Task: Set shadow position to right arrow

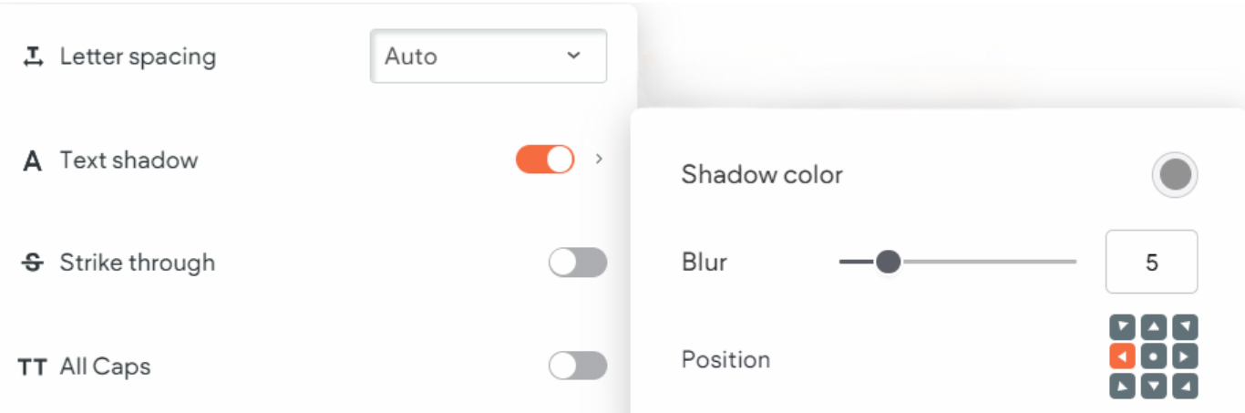Action: click(x=1185, y=356)
